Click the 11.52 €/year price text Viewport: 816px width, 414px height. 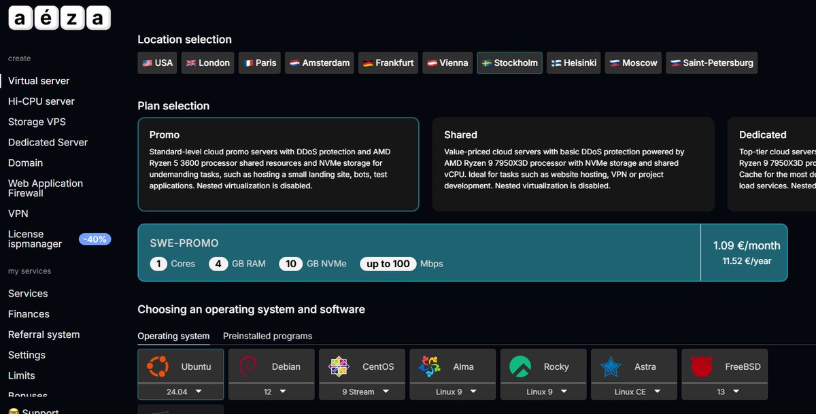point(747,260)
